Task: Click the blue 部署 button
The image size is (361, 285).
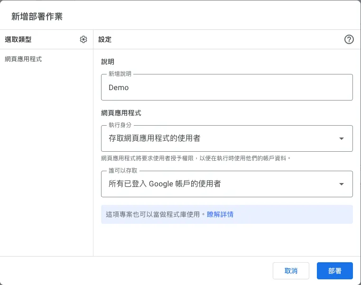Action: [x=334, y=271]
